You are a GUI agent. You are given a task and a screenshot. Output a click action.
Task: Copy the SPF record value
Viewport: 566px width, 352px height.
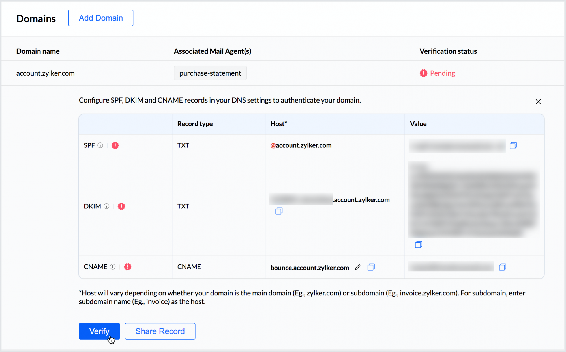point(513,146)
